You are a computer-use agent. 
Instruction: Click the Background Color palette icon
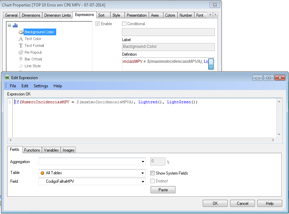(x=21, y=32)
